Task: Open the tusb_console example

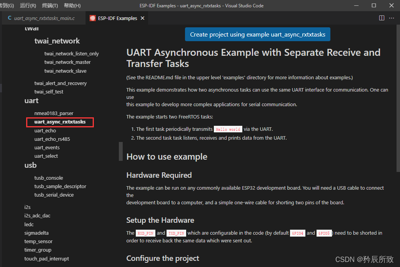Action: [x=48, y=178]
